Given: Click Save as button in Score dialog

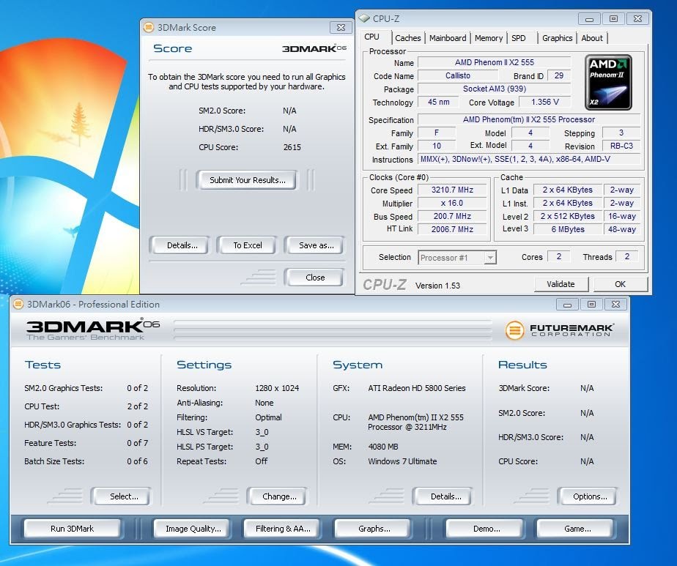Looking at the screenshot, I should tap(316, 245).
